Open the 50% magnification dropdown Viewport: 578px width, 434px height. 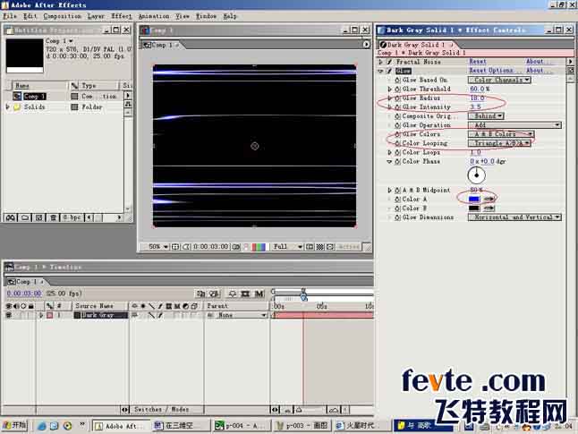tap(158, 247)
